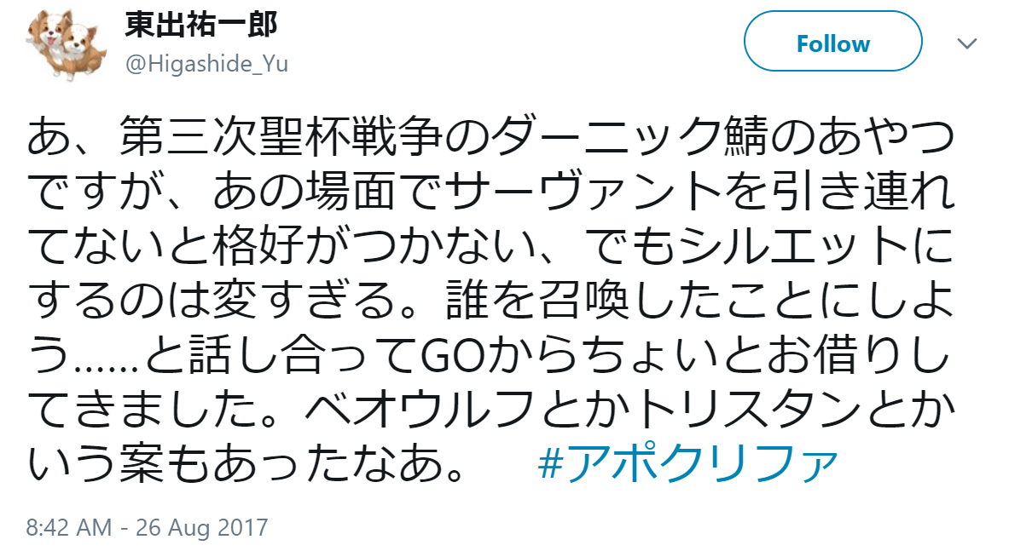Click the tweet line starting てきました。ベオウルフ

click(490, 410)
